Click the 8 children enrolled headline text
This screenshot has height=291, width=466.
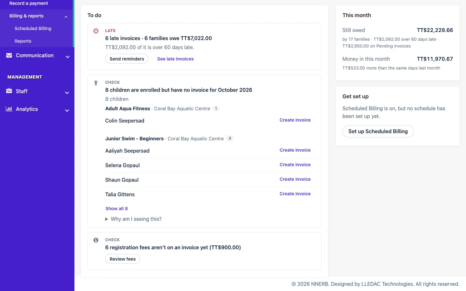pyautogui.click(x=179, y=90)
